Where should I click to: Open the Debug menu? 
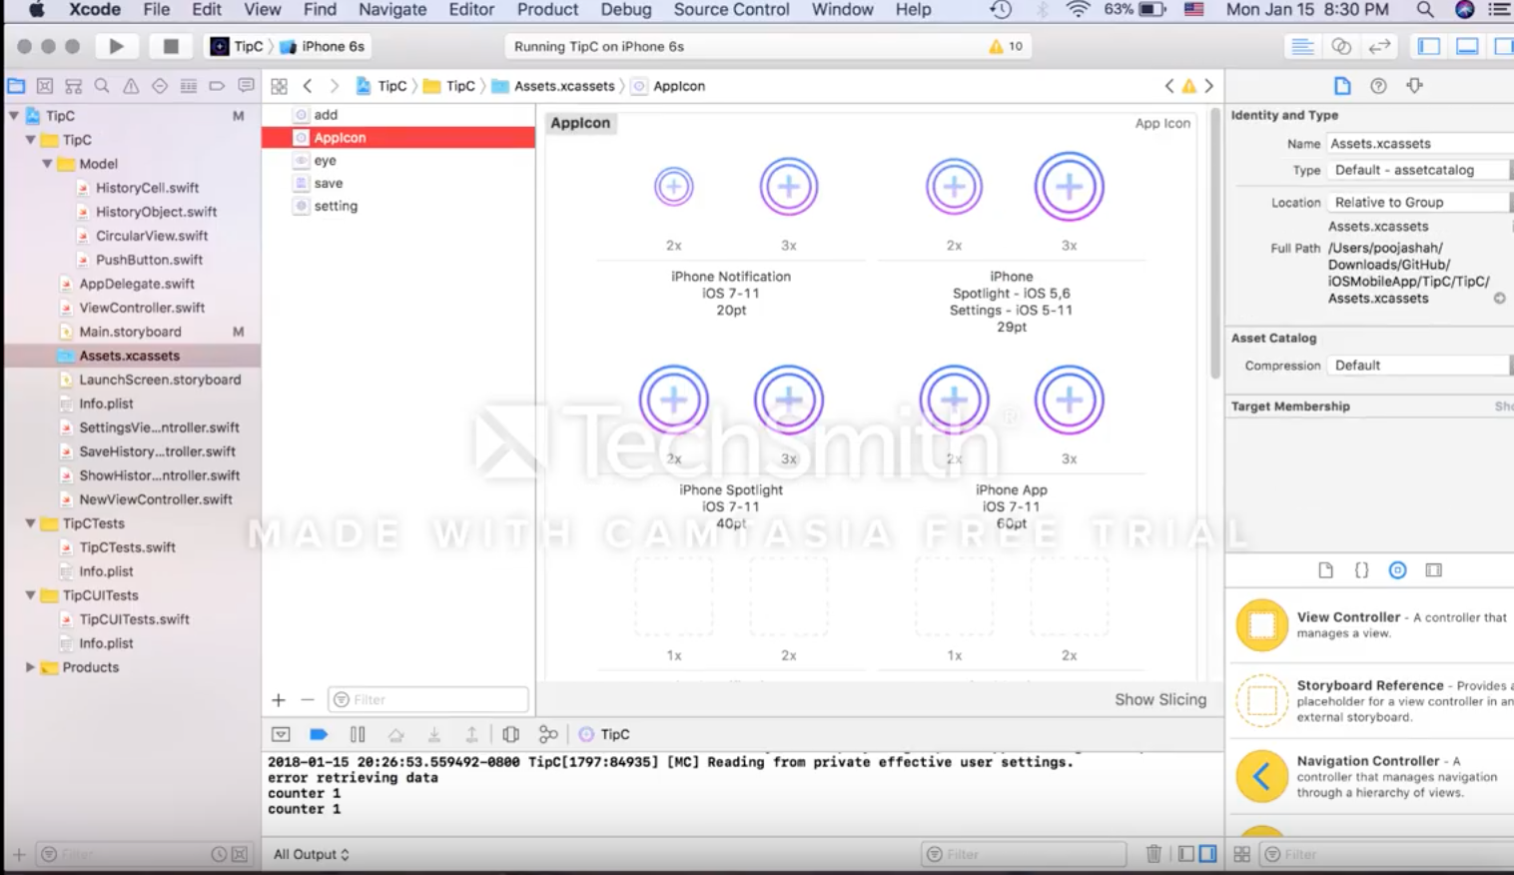(626, 10)
